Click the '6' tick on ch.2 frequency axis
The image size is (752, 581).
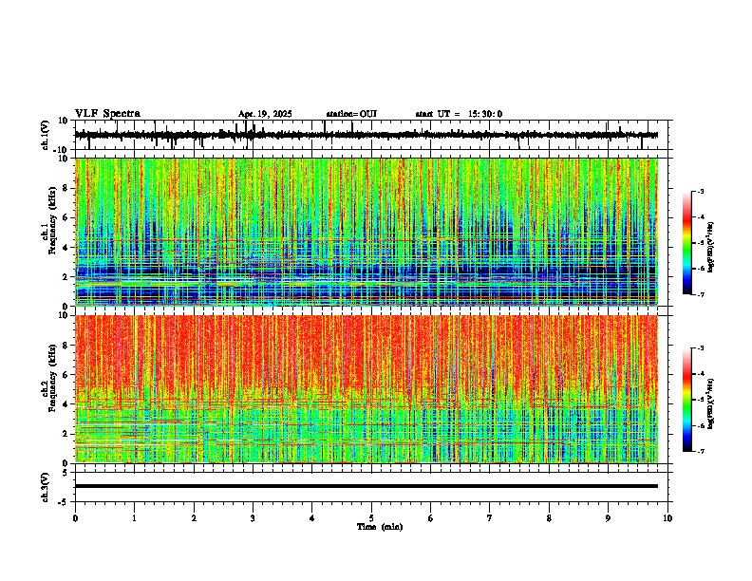coord(66,375)
